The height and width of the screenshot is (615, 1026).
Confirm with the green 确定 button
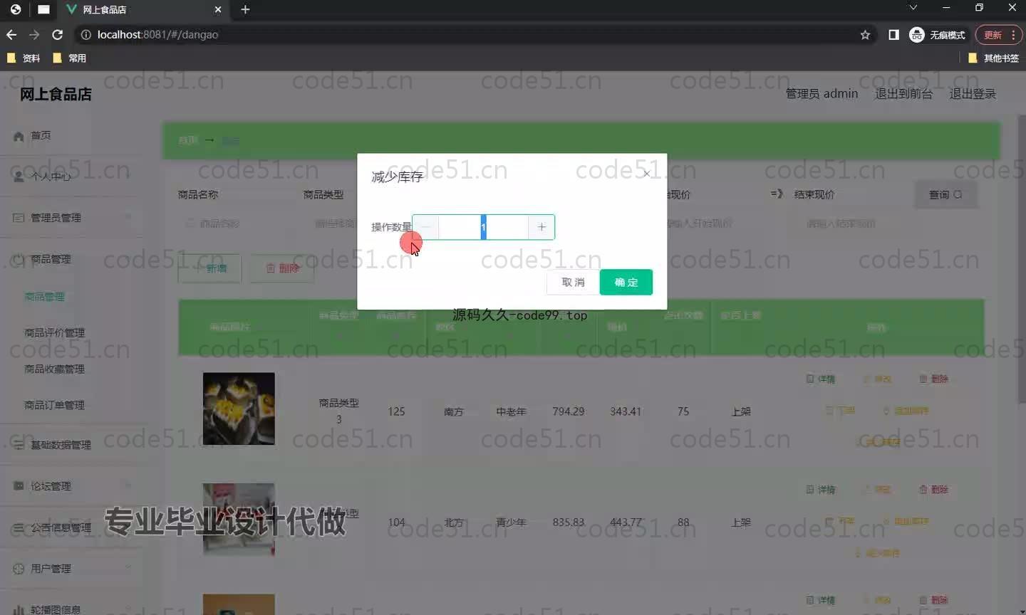click(626, 283)
